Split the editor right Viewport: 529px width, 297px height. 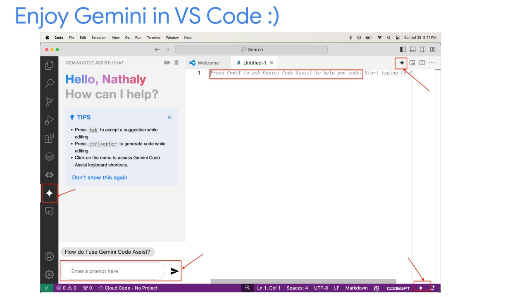[x=422, y=63]
